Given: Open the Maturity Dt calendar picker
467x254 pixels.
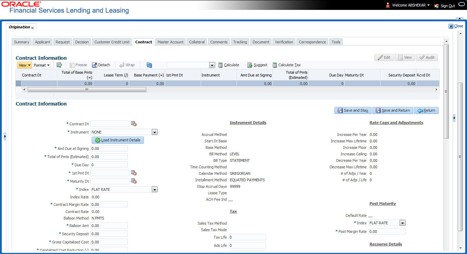Looking at the screenshot, I should pos(134,181).
